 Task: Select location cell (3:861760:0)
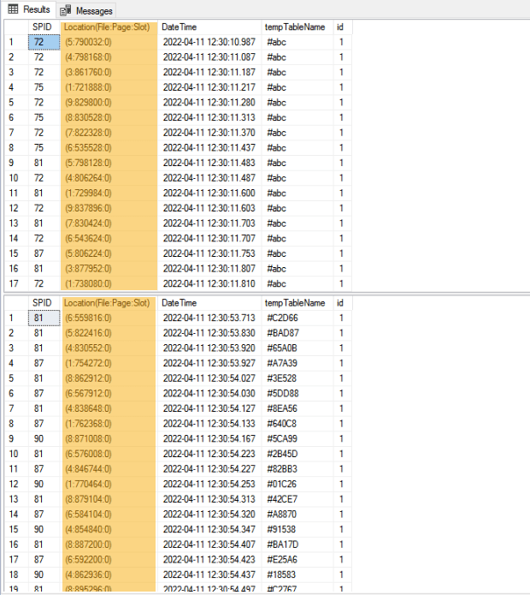(109, 73)
